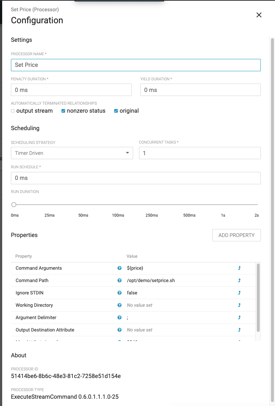Click the Processor Name field
Viewport: 275px width, 406px height.
coord(136,65)
